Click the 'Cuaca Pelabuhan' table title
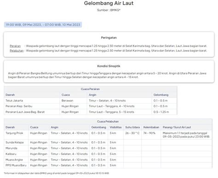218x178 pixels. click(x=108, y=121)
